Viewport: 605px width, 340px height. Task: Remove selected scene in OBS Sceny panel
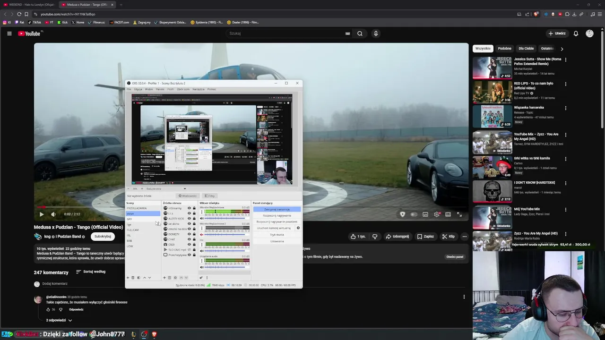point(133,278)
